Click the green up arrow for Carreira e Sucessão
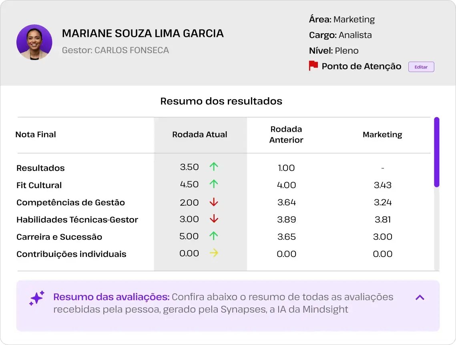The height and width of the screenshot is (345, 456). point(213,237)
